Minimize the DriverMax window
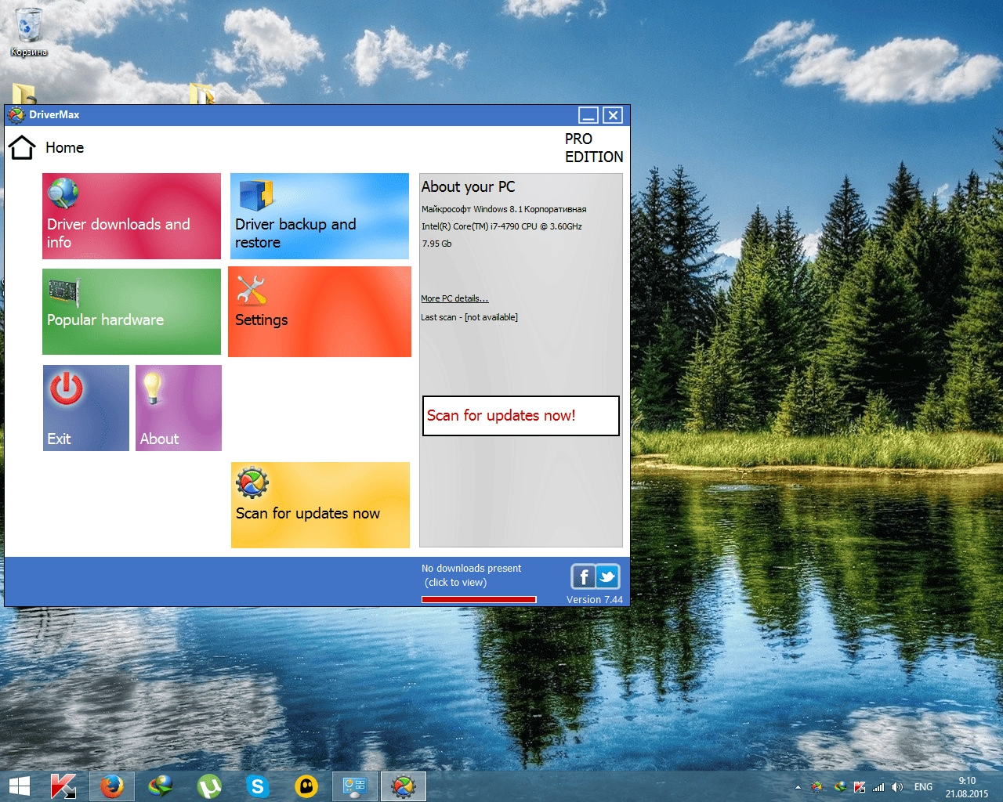 pos(588,115)
